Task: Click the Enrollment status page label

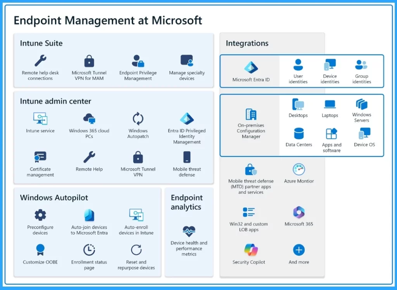Action: (x=89, y=265)
